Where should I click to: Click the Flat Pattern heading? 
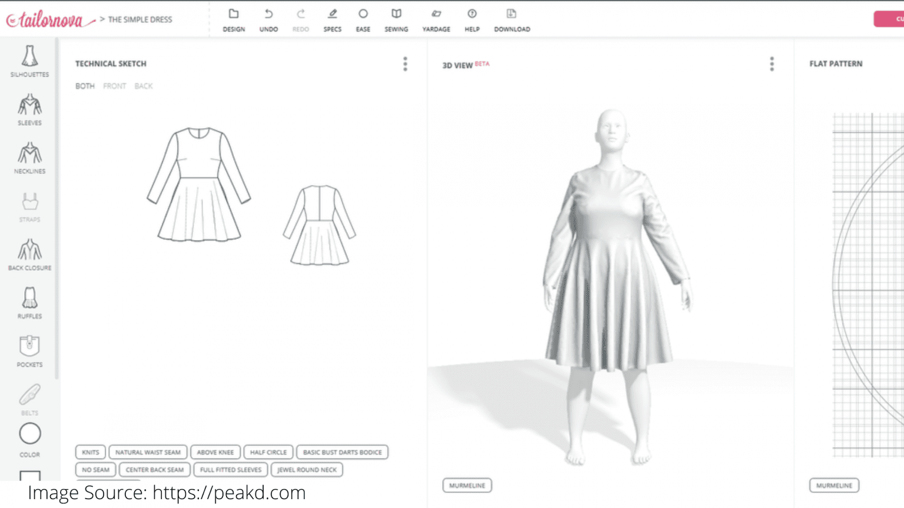[x=836, y=63]
